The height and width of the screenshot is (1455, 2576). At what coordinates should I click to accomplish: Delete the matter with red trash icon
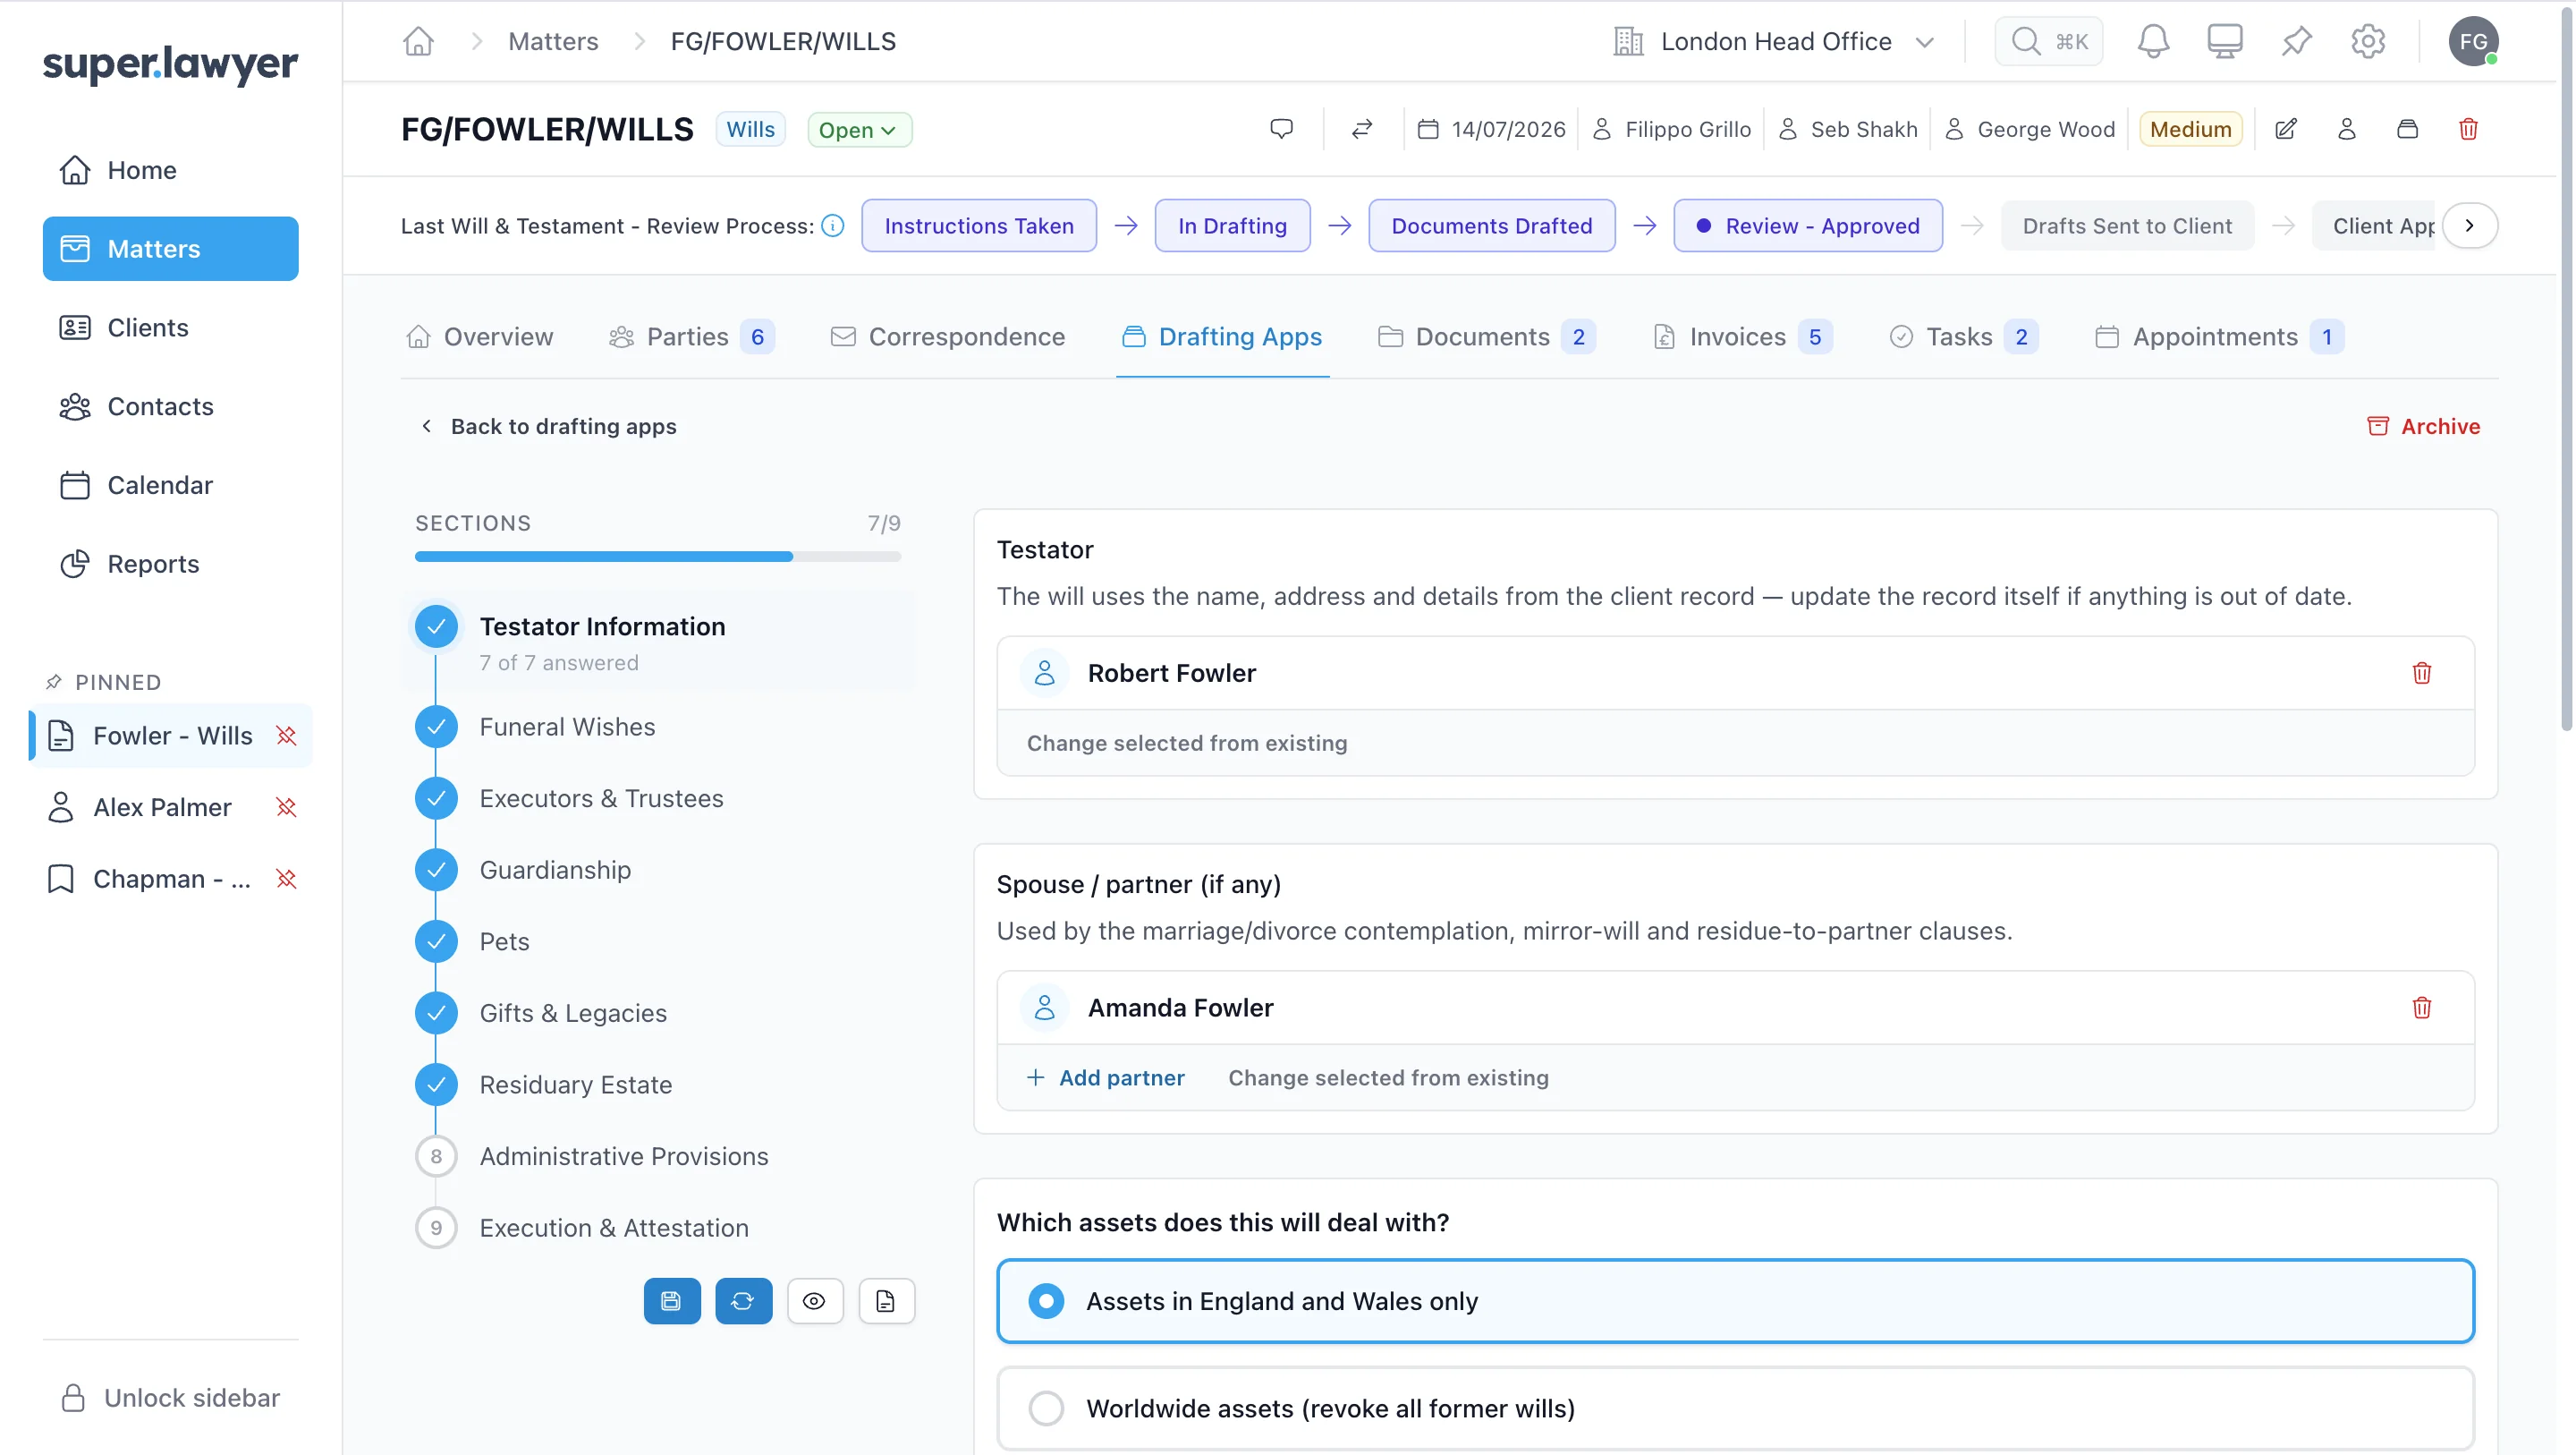pos(2468,129)
